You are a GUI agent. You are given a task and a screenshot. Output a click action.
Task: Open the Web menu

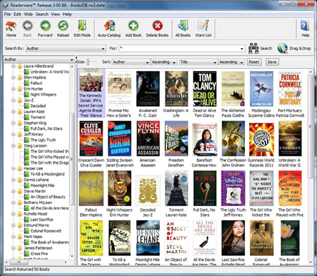[28, 14]
